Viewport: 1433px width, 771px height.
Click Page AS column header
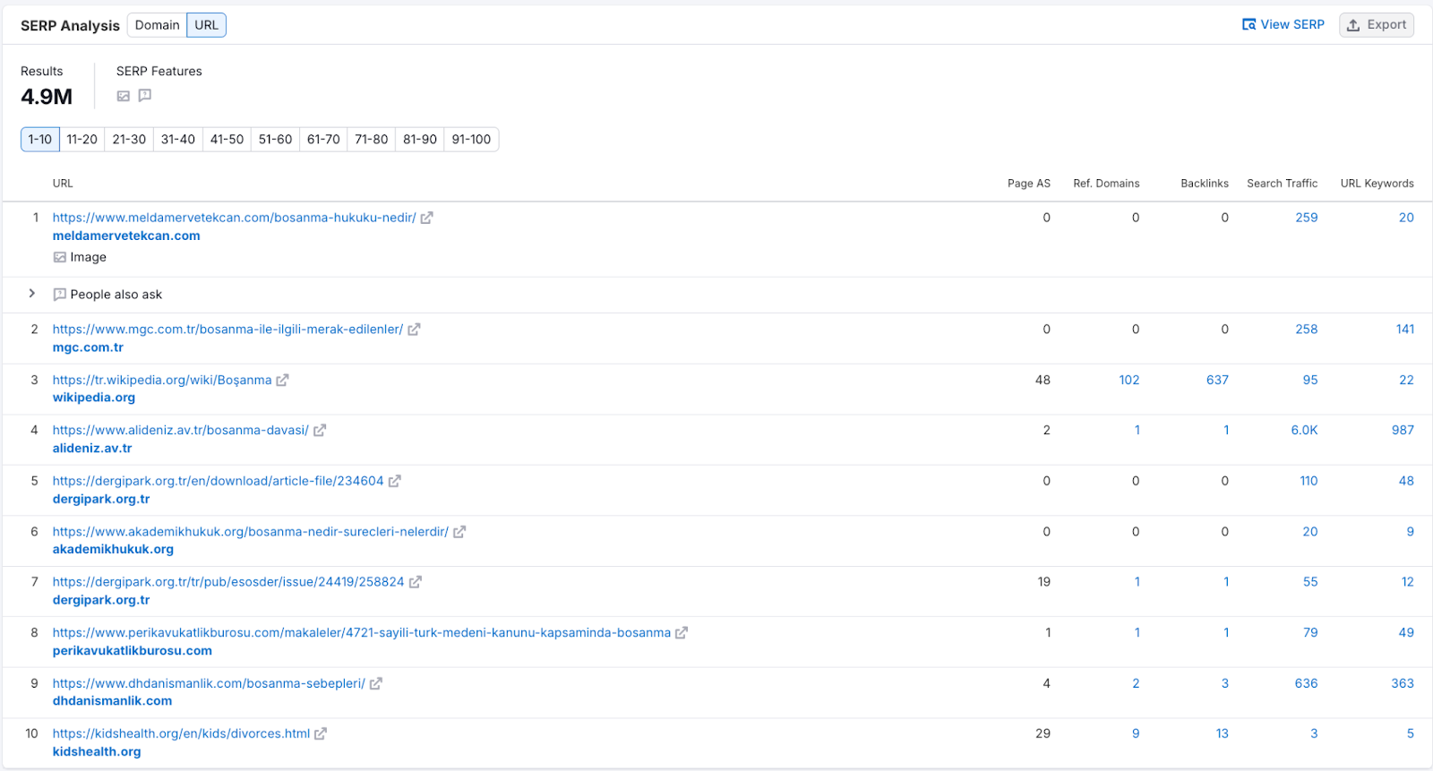click(1029, 184)
